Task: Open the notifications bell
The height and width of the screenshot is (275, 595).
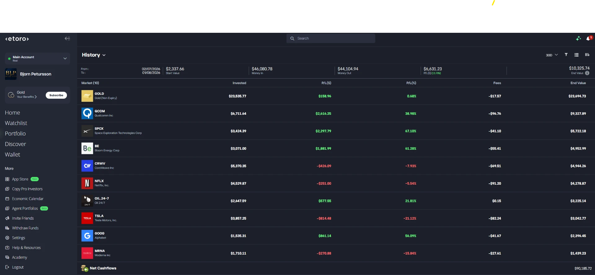Action: [588, 38]
